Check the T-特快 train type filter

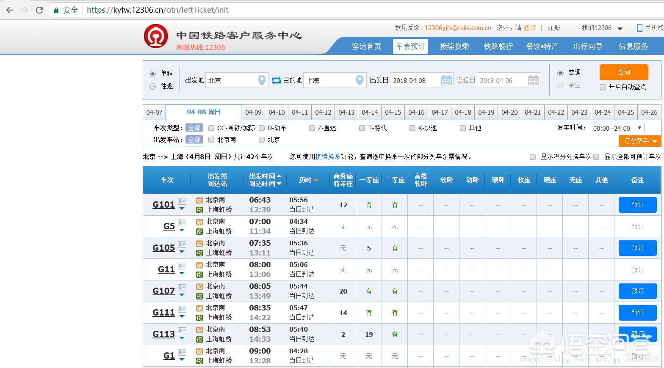tap(362, 128)
